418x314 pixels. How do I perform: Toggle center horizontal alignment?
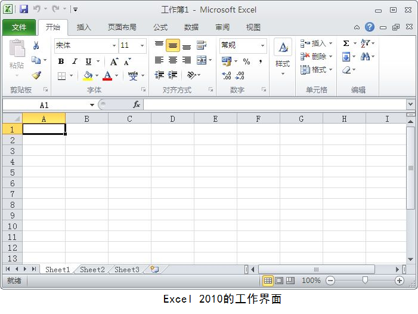point(173,60)
